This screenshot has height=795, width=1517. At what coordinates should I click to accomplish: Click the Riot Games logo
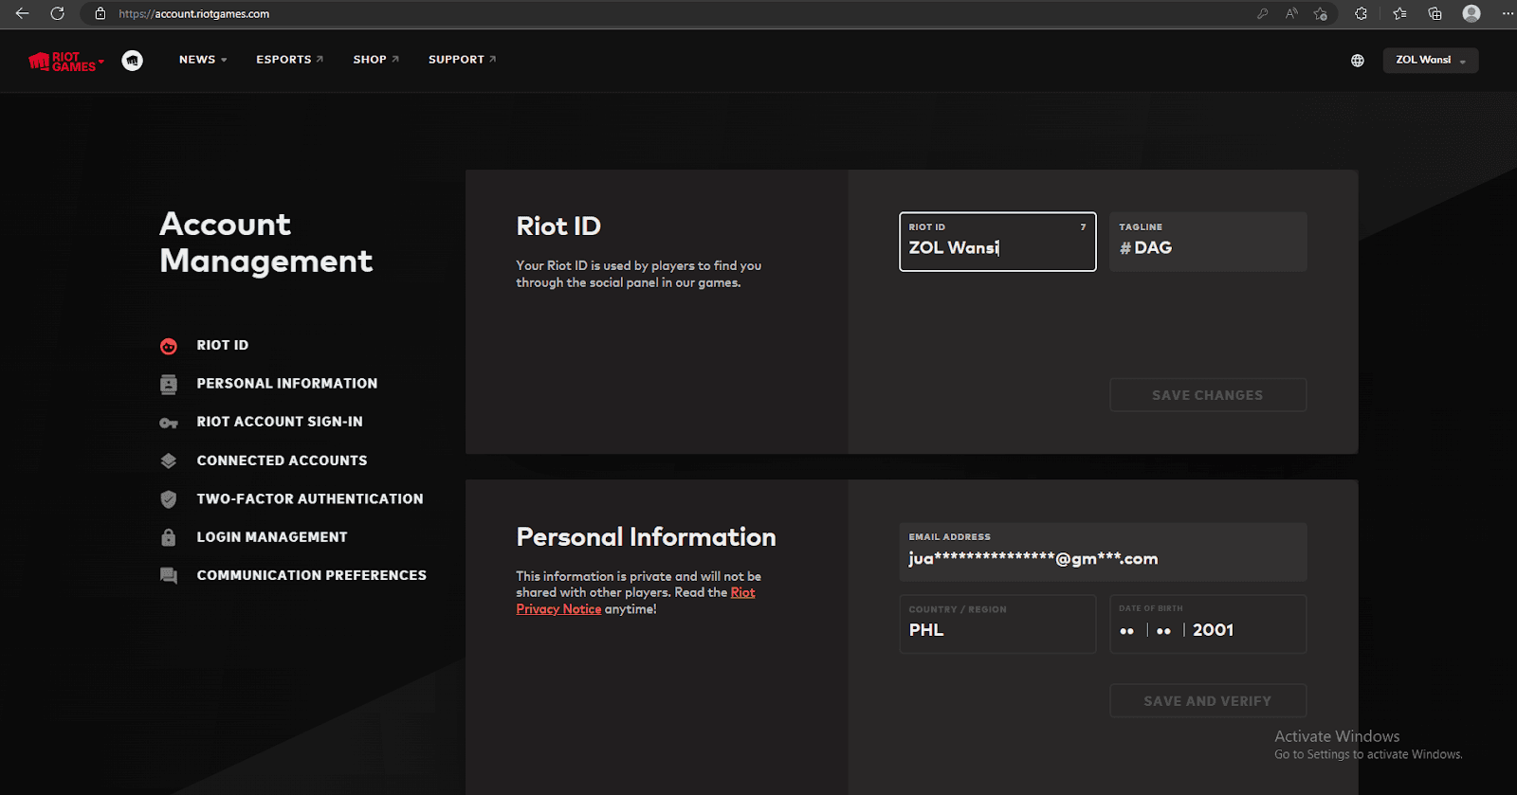[x=62, y=61]
